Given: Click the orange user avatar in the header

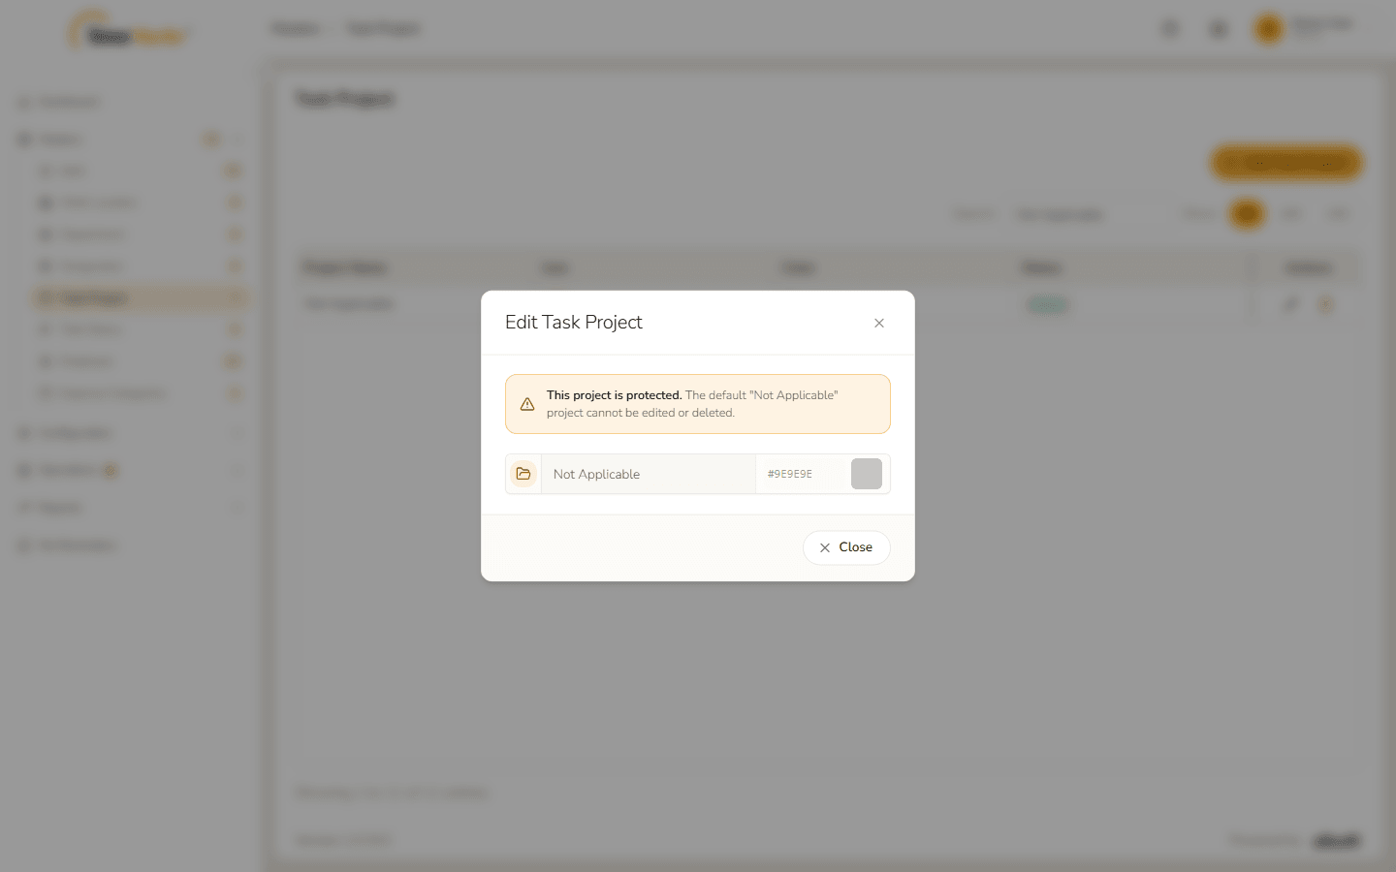Looking at the screenshot, I should [1269, 29].
